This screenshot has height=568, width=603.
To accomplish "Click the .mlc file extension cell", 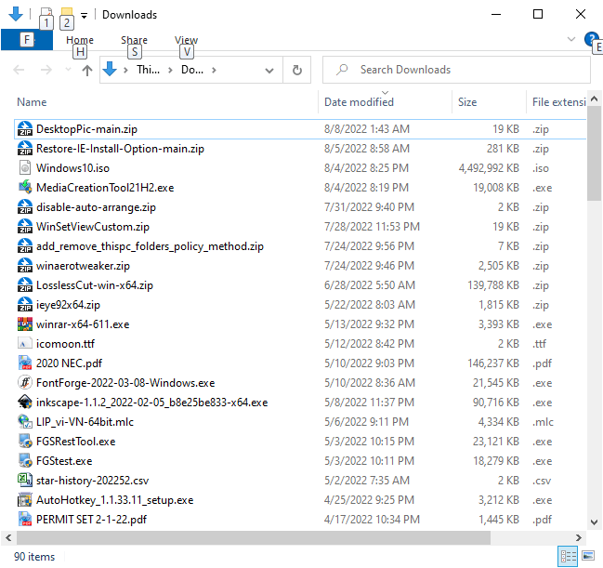I will (x=543, y=422).
